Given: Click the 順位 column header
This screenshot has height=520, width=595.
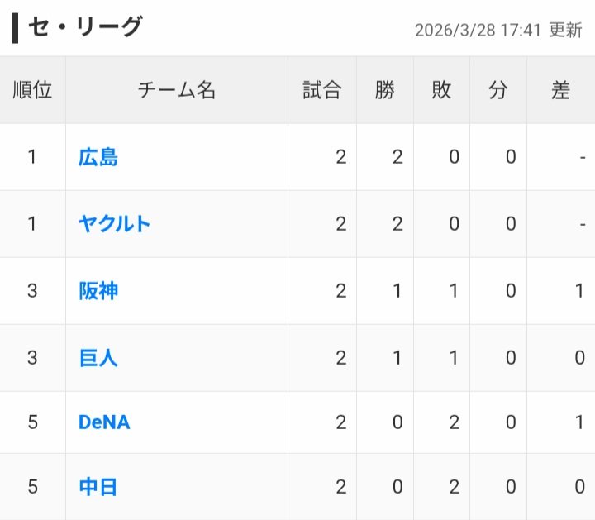Looking at the screenshot, I should point(32,91).
